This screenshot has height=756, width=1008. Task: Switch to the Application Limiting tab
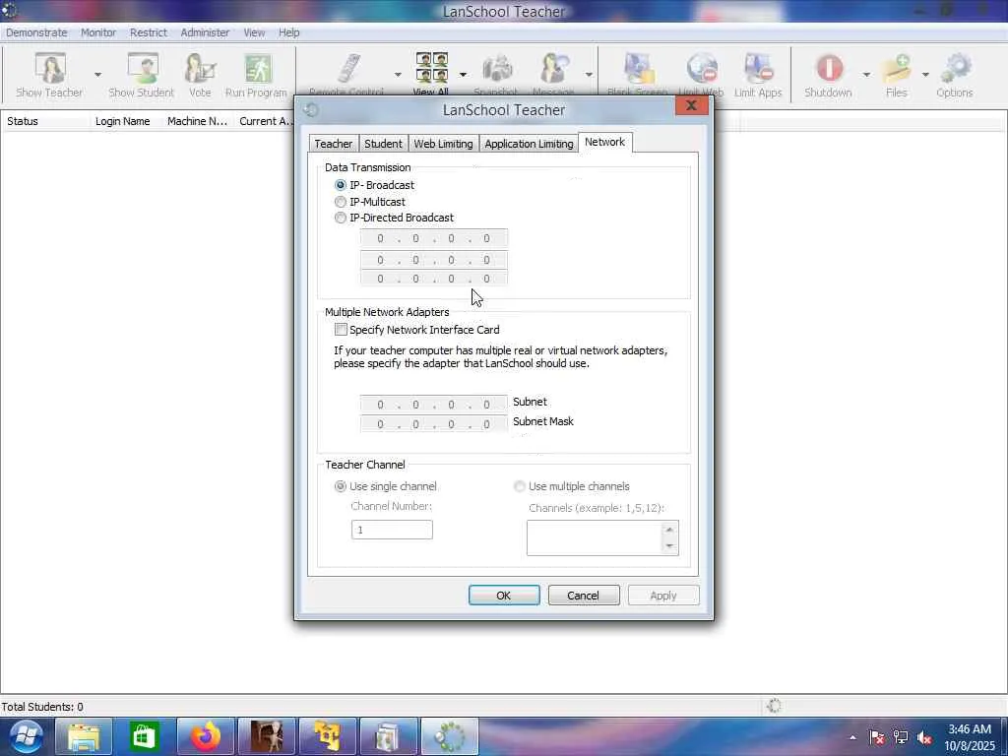pyautogui.click(x=529, y=144)
